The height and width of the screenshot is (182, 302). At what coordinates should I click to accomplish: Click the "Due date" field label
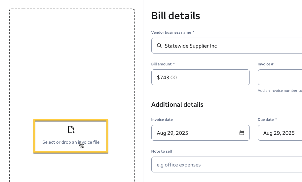266,120
